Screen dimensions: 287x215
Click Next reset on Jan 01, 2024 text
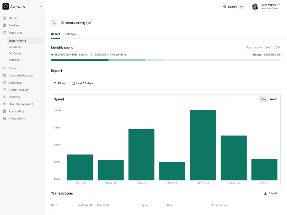pos(263,47)
